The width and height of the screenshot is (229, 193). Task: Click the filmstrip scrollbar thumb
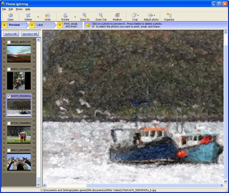pos(38,180)
